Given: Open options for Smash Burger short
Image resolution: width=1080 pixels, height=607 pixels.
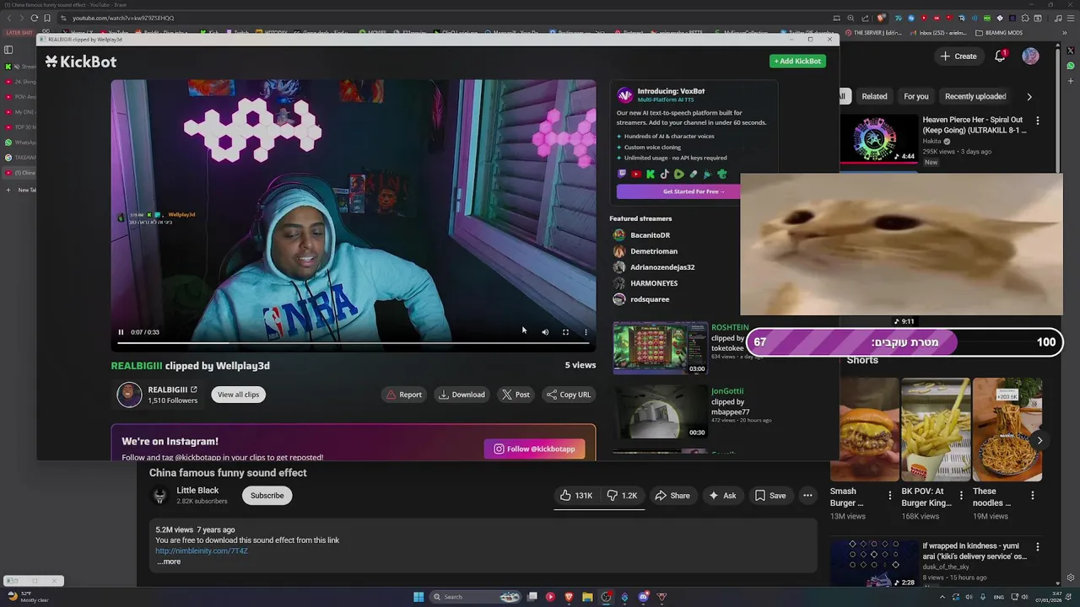Looking at the screenshot, I should pyautogui.click(x=889, y=496).
